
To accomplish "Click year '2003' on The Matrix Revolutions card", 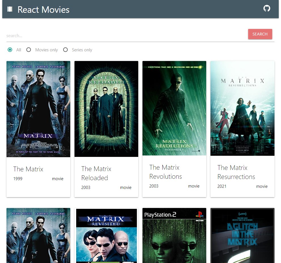I will (154, 186).
